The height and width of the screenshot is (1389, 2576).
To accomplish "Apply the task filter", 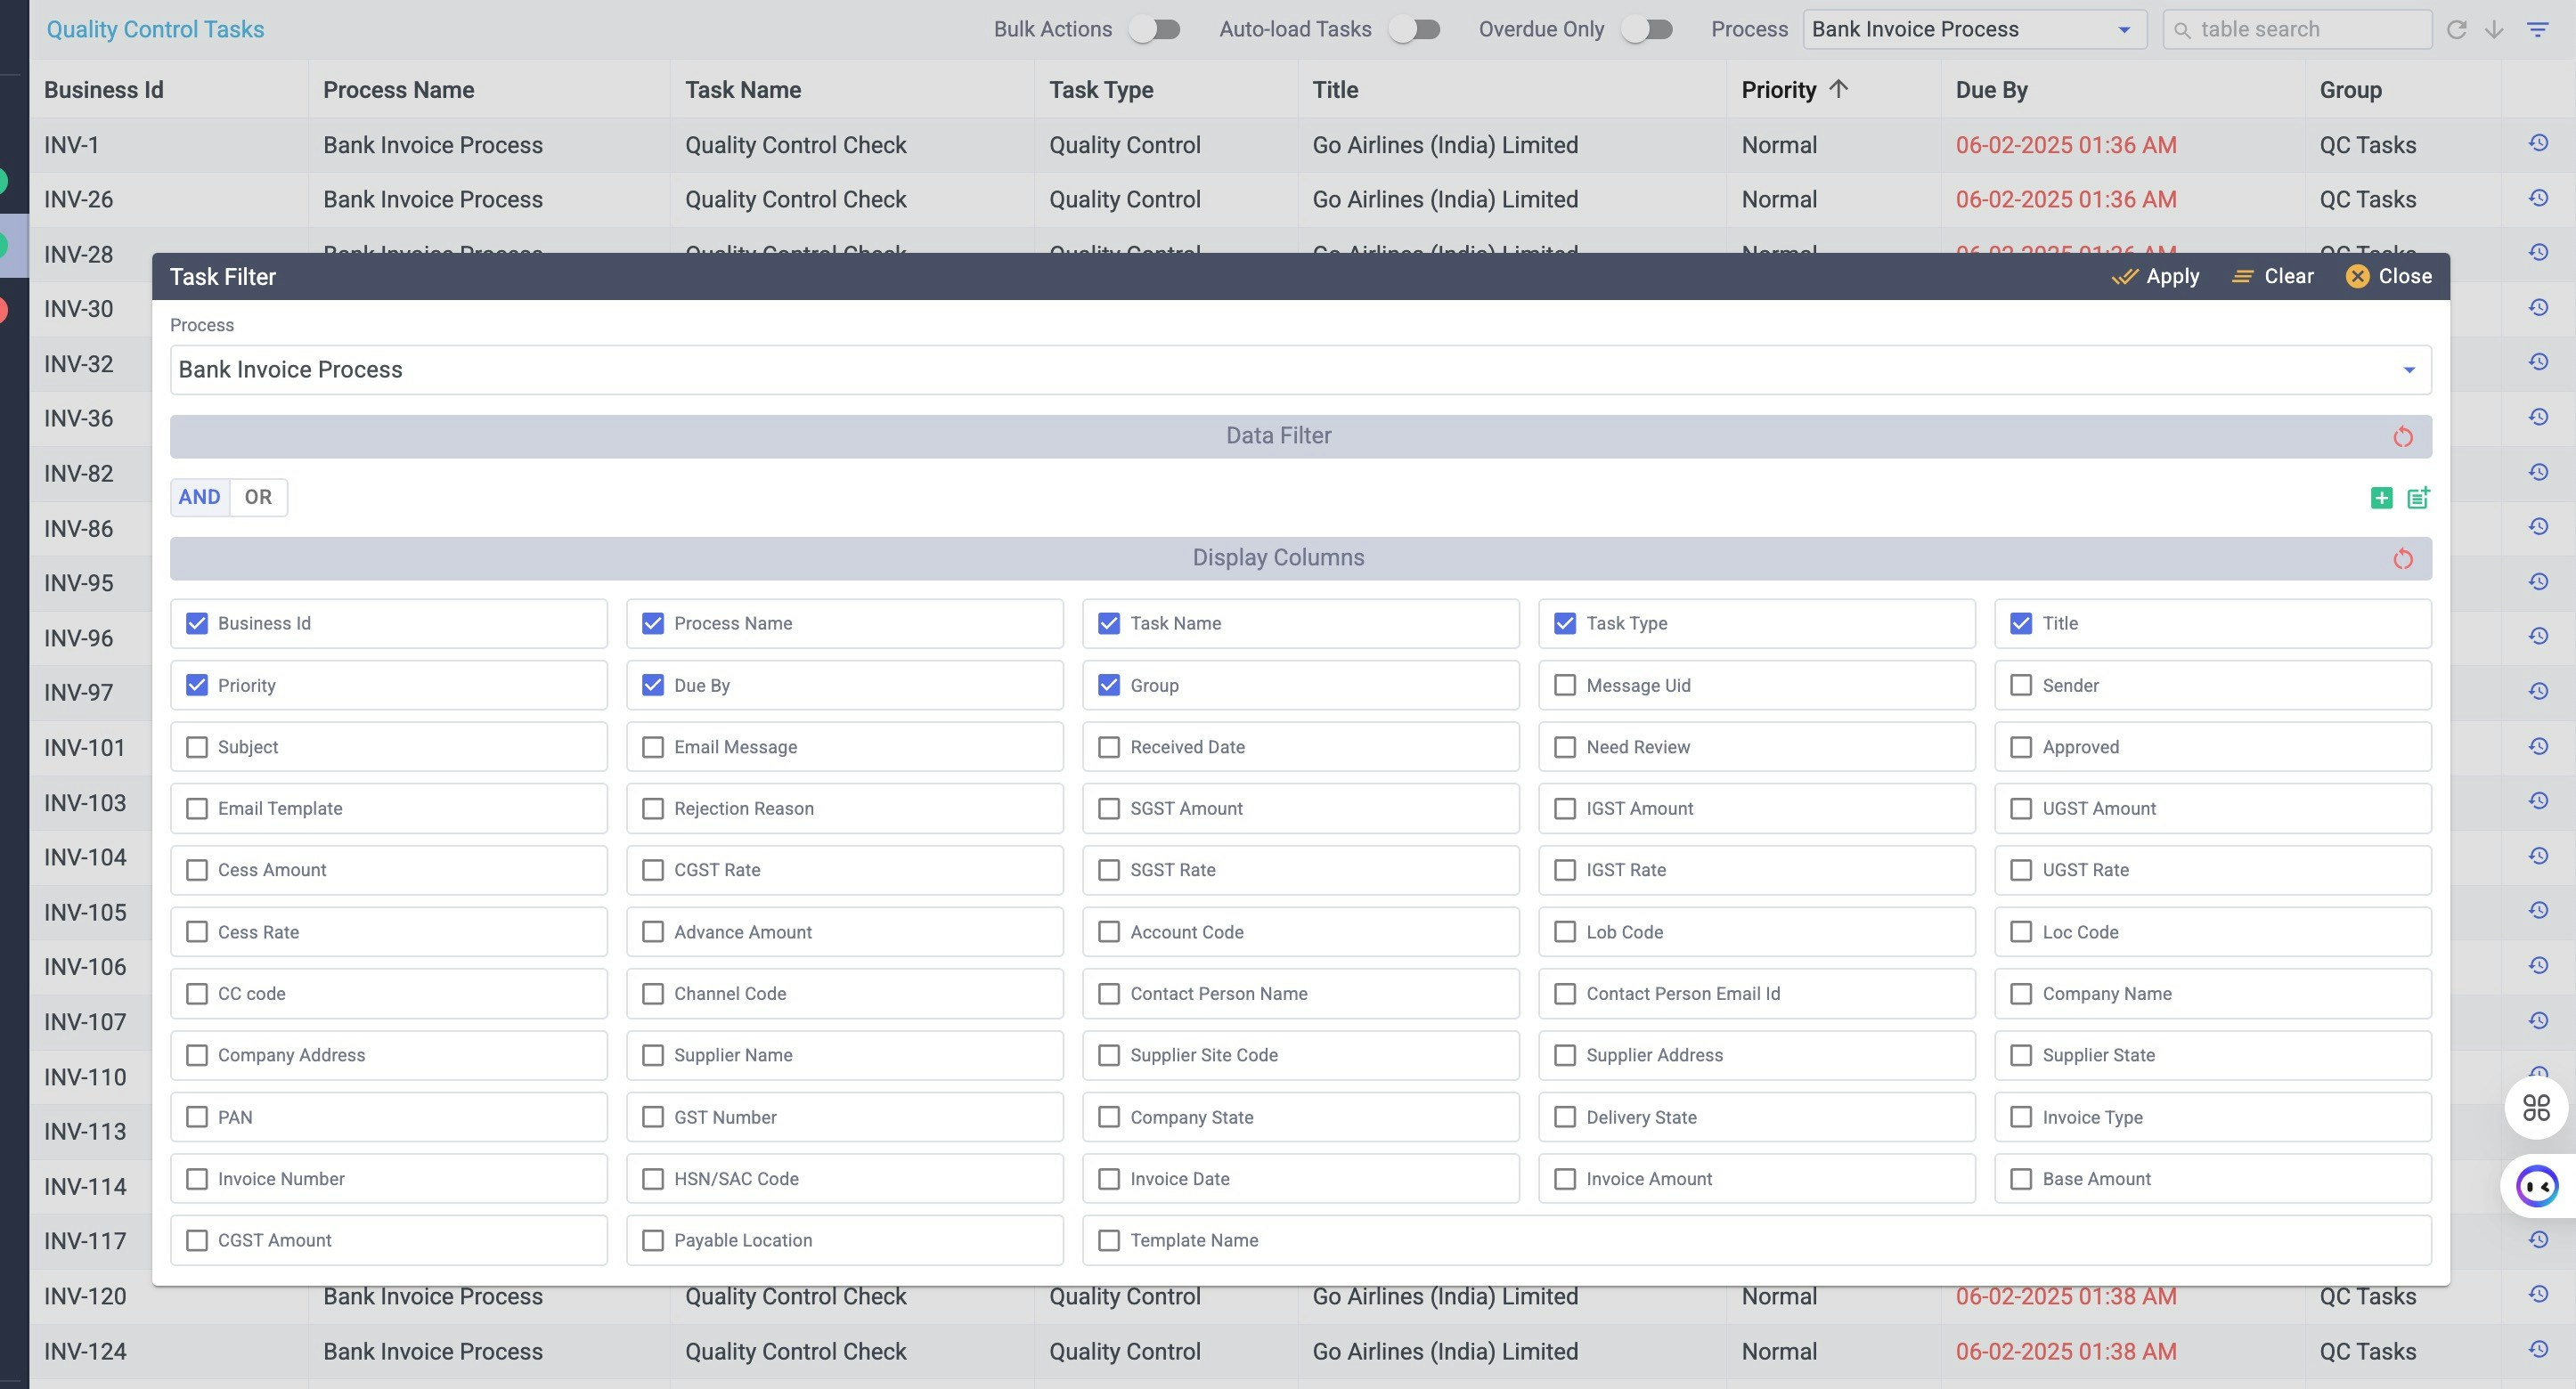I will [2156, 277].
